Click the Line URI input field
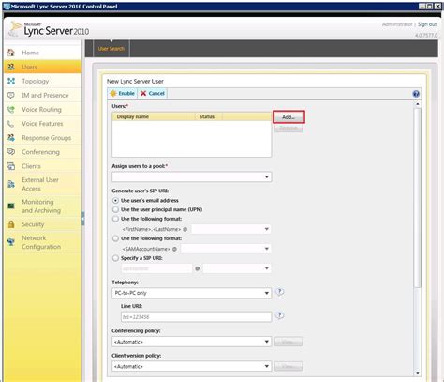 point(196,317)
